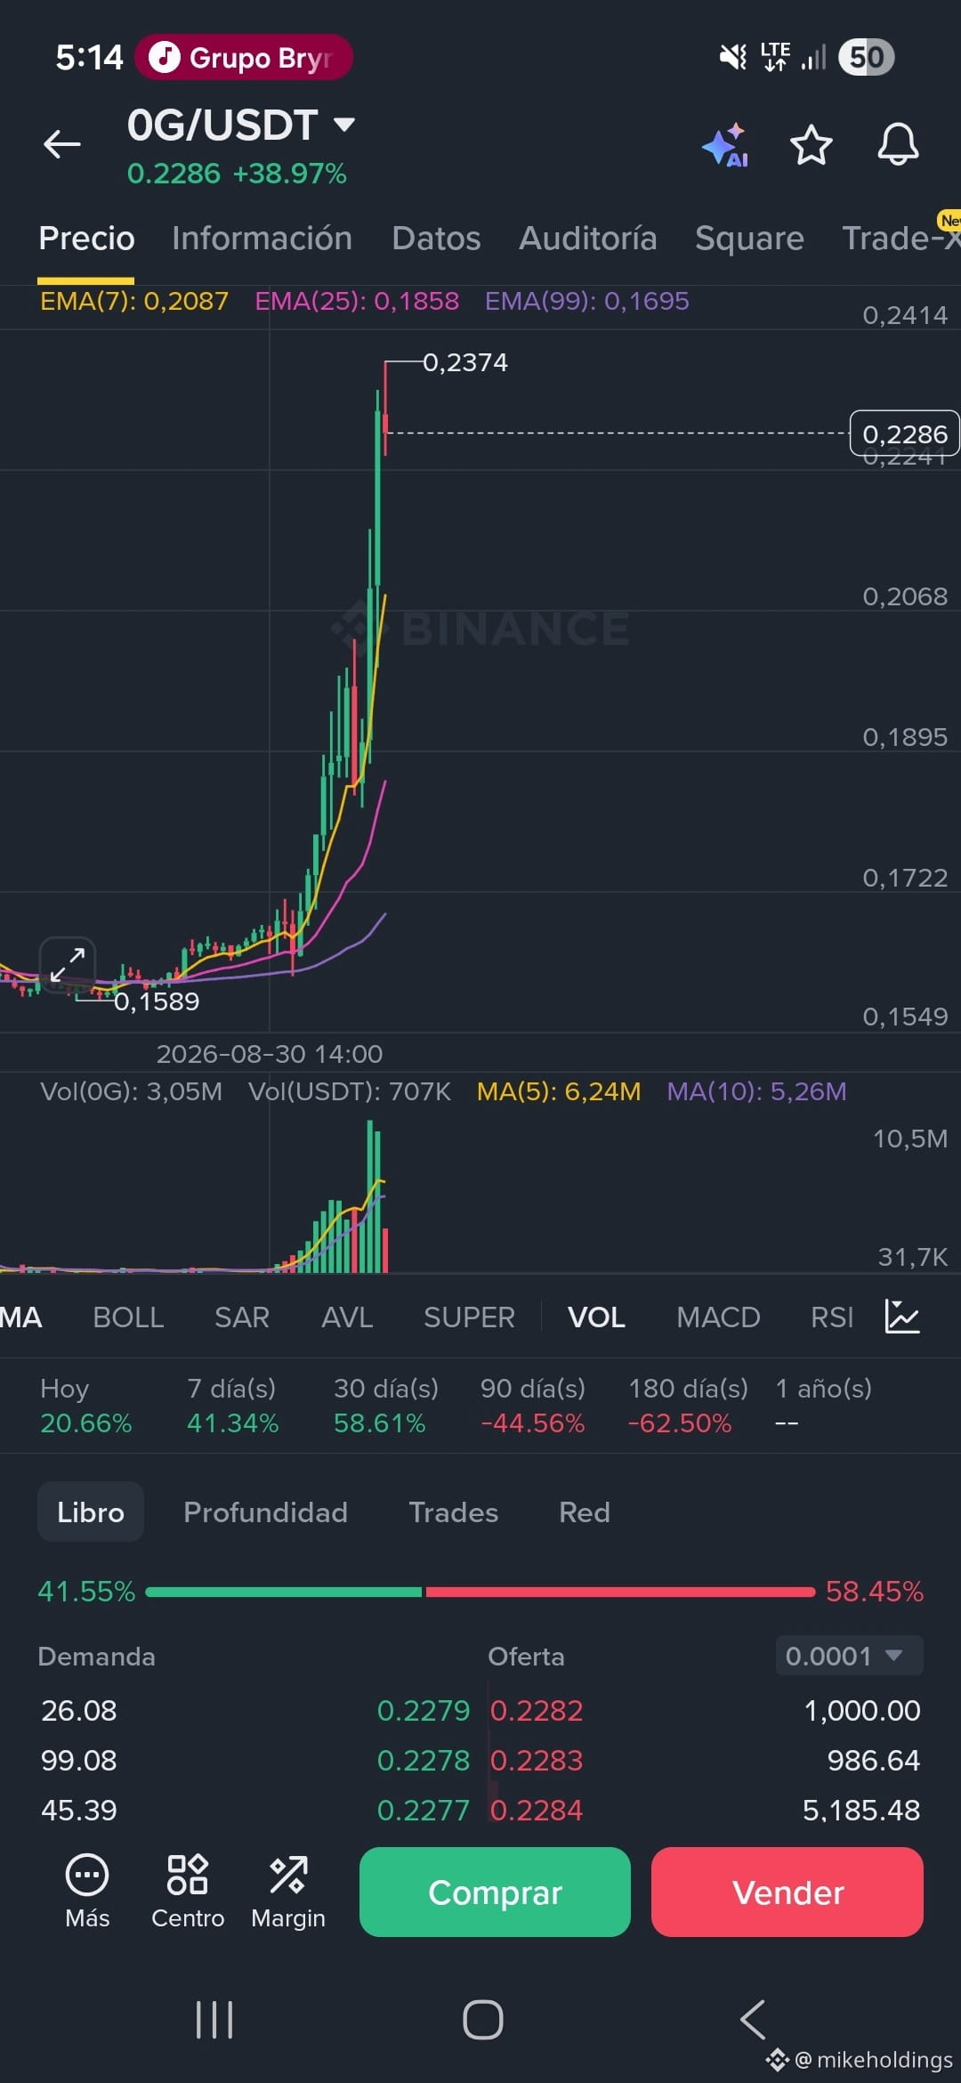
Task: Tap the EMA(7): 0,2087 legend
Action: click(134, 301)
